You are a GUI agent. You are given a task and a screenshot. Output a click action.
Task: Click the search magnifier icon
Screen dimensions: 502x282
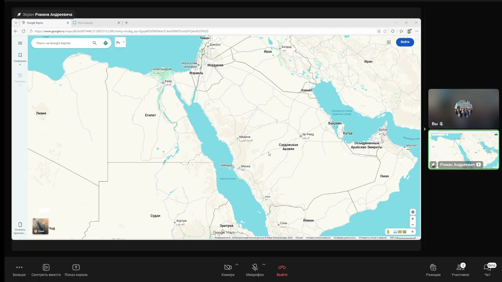(x=95, y=43)
